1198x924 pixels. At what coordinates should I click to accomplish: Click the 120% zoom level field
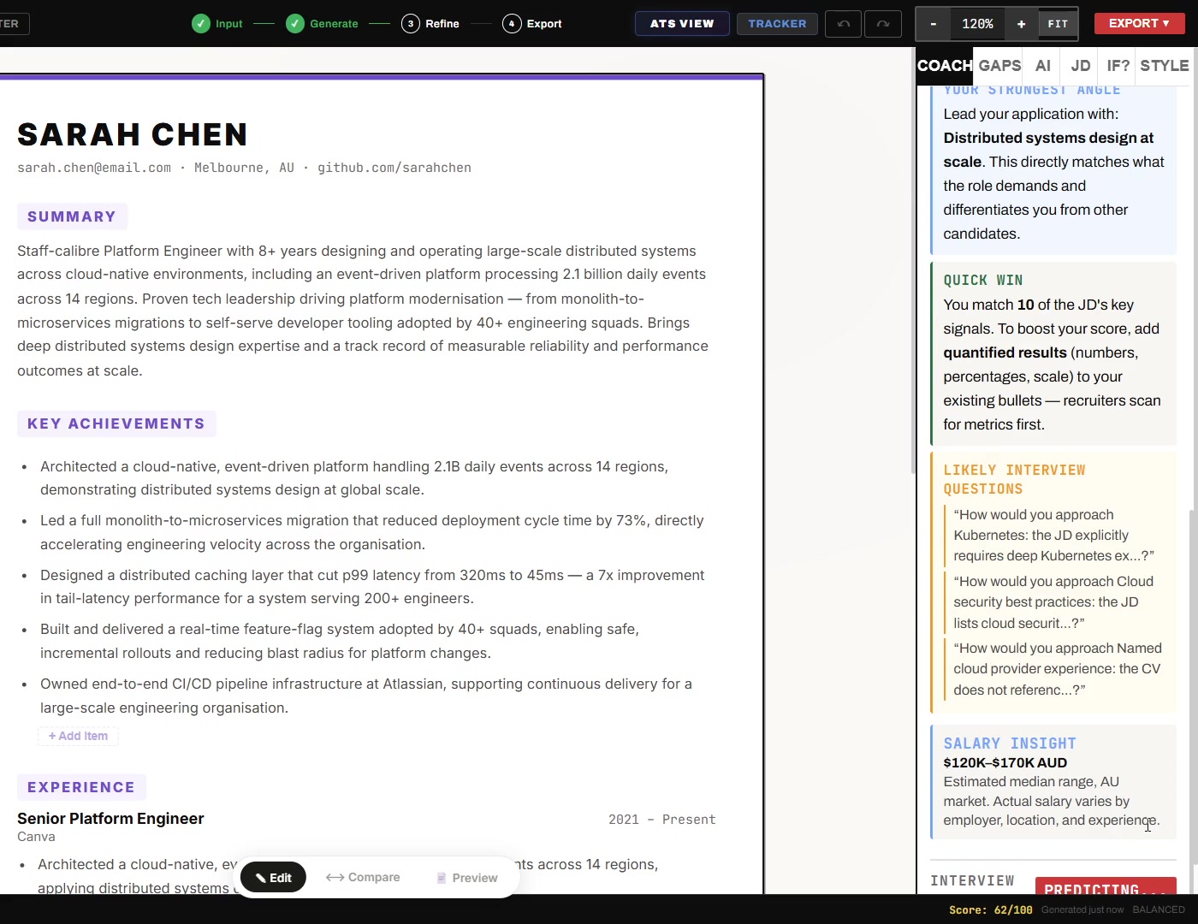(x=977, y=24)
